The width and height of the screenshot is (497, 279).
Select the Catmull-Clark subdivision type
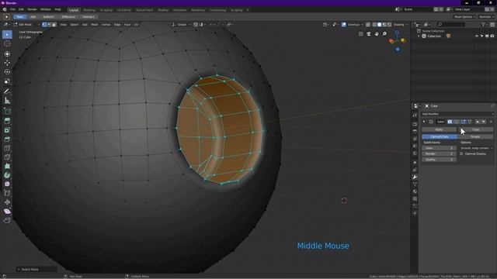point(440,136)
